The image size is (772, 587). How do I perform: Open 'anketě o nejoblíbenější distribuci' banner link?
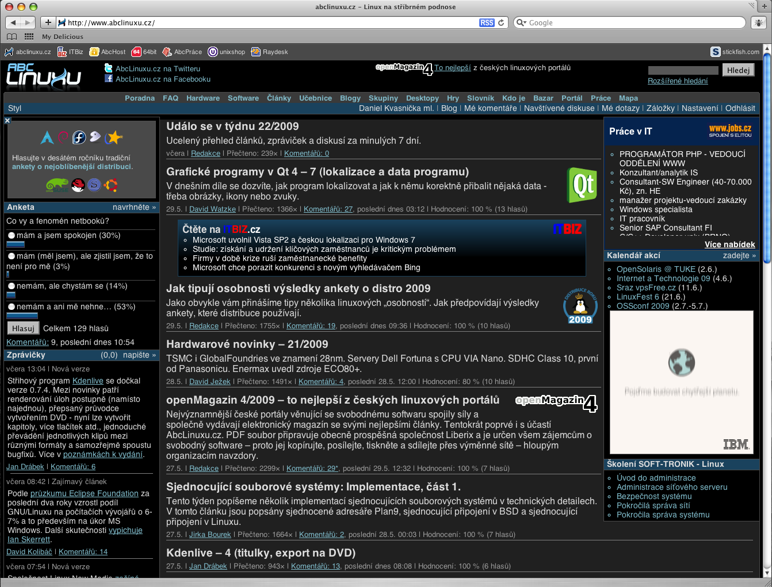(x=72, y=167)
